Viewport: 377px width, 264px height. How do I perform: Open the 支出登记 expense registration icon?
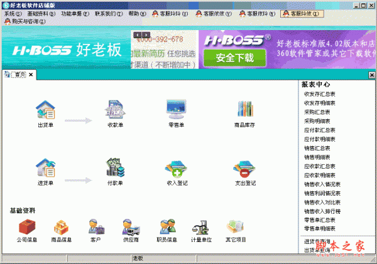(244, 169)
